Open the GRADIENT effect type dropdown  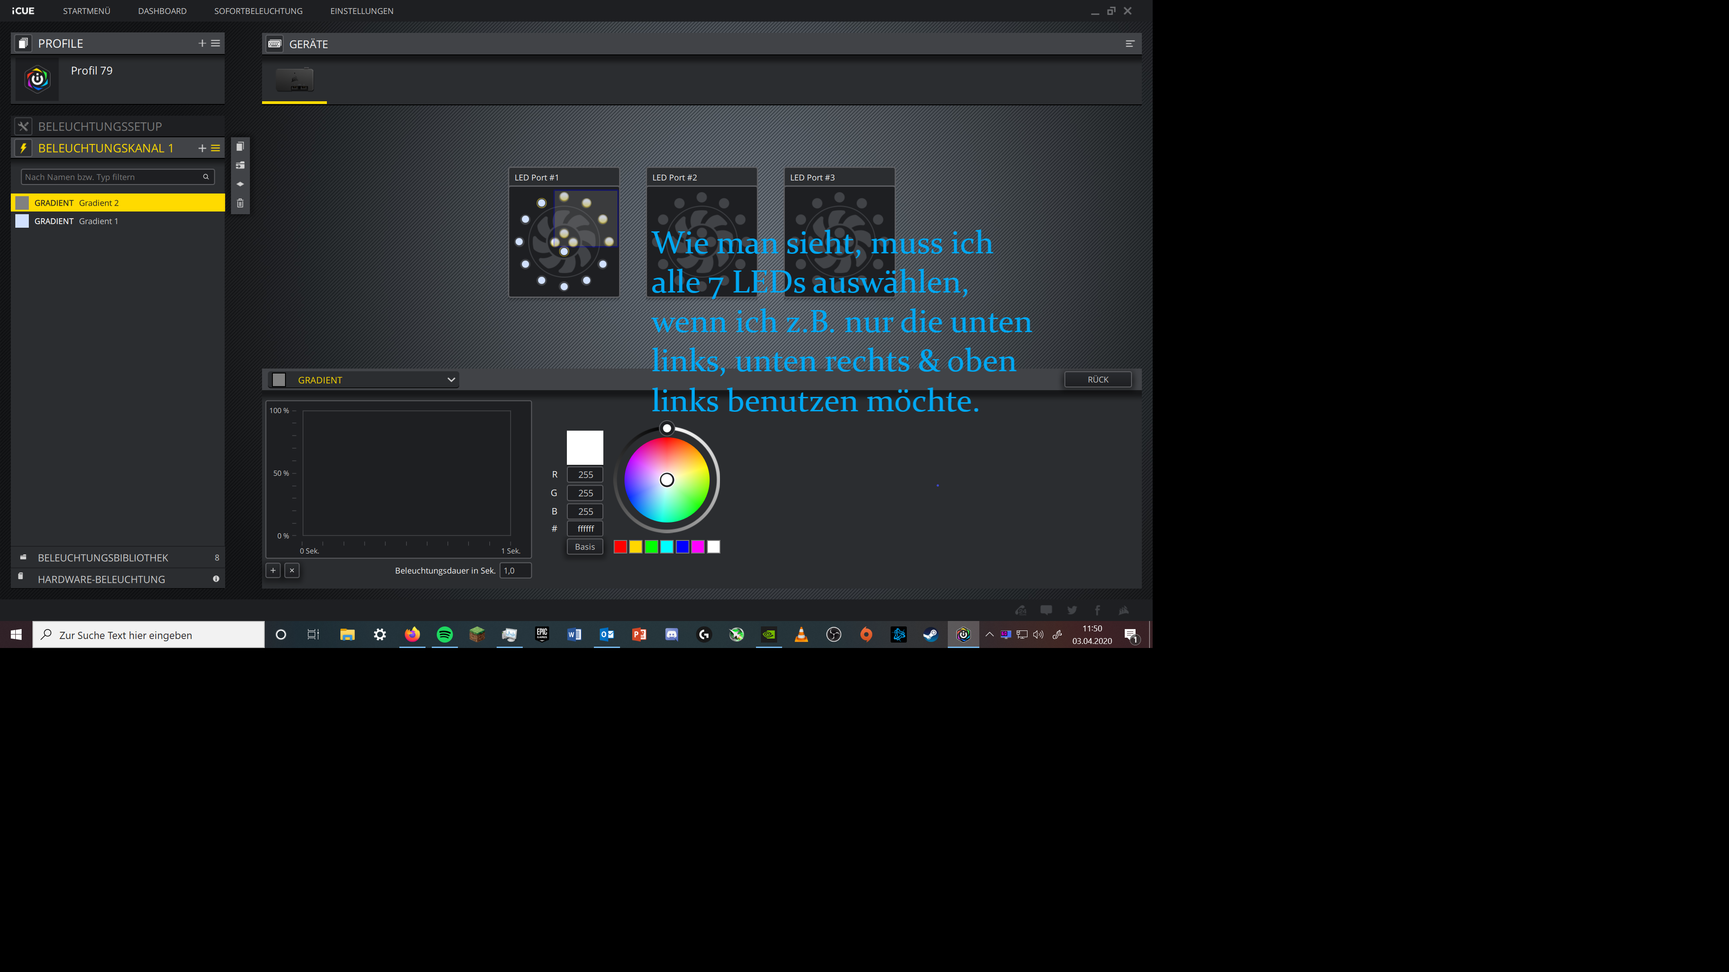click(363, 380)
